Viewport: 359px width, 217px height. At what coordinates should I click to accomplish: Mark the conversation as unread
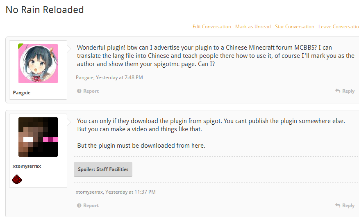click(x=253, y=27)
